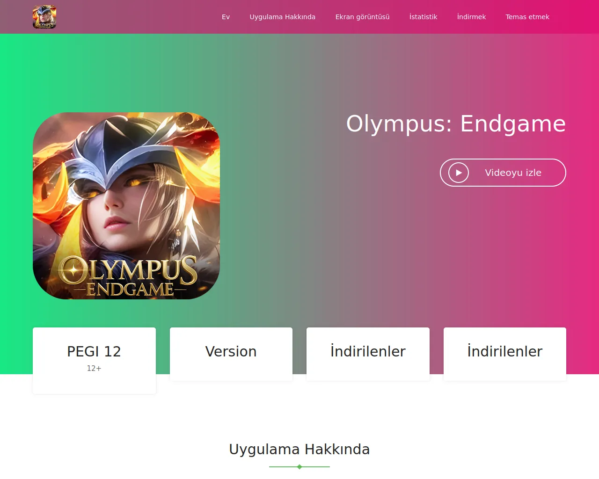Select Ekran görüntüsü in the top menu
The image size is (599, 479).
pyautogui.click(x=362, y=17)
